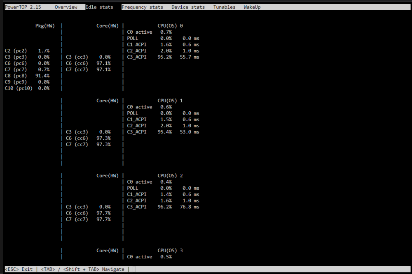The height and width of the screenshot is (274, 412).
Task: Select the C7 (pc7) 0.7% row
Action: click(27, 70)
